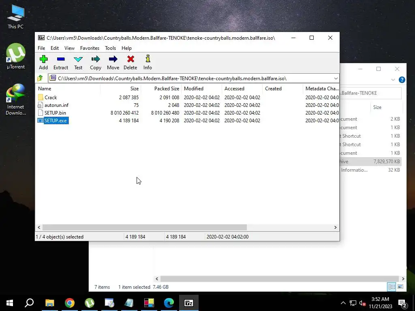
Task: Sort by the Packed Size column
Action: click(x=161, y=89)
